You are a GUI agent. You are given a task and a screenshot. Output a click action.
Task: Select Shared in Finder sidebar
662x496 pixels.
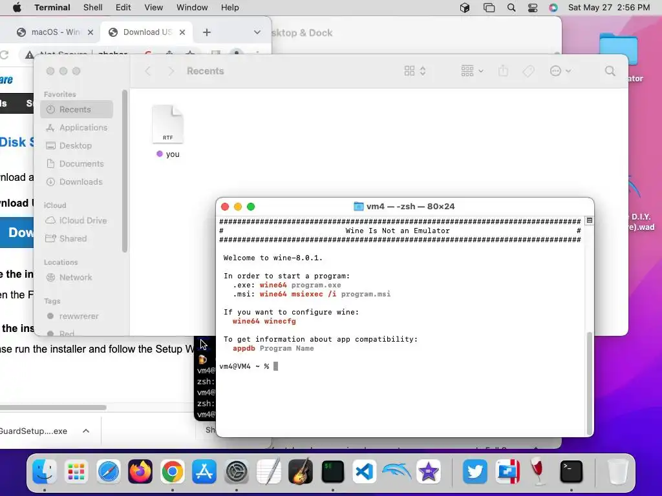[77, 239]
